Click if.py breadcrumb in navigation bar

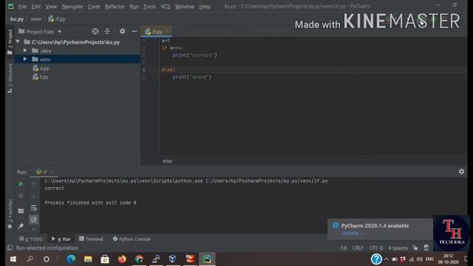pos(57,19)
